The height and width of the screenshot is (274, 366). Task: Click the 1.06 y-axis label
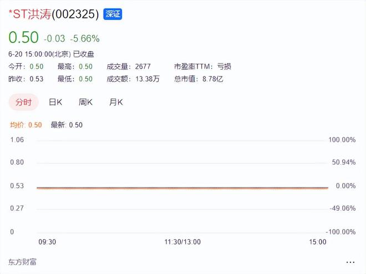17,140
